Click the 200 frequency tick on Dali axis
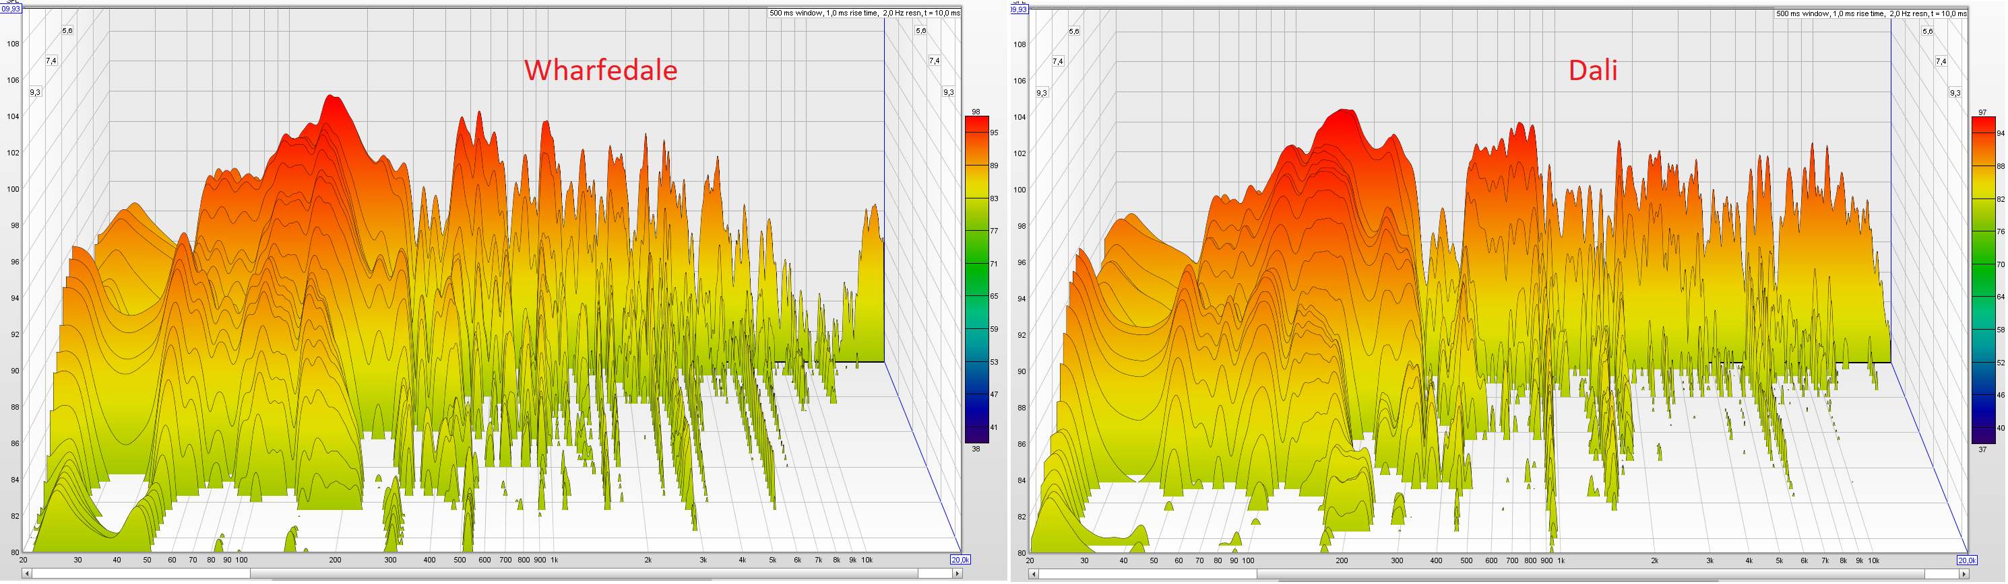Viewport: 2008px width, 584px height. 1342,560
